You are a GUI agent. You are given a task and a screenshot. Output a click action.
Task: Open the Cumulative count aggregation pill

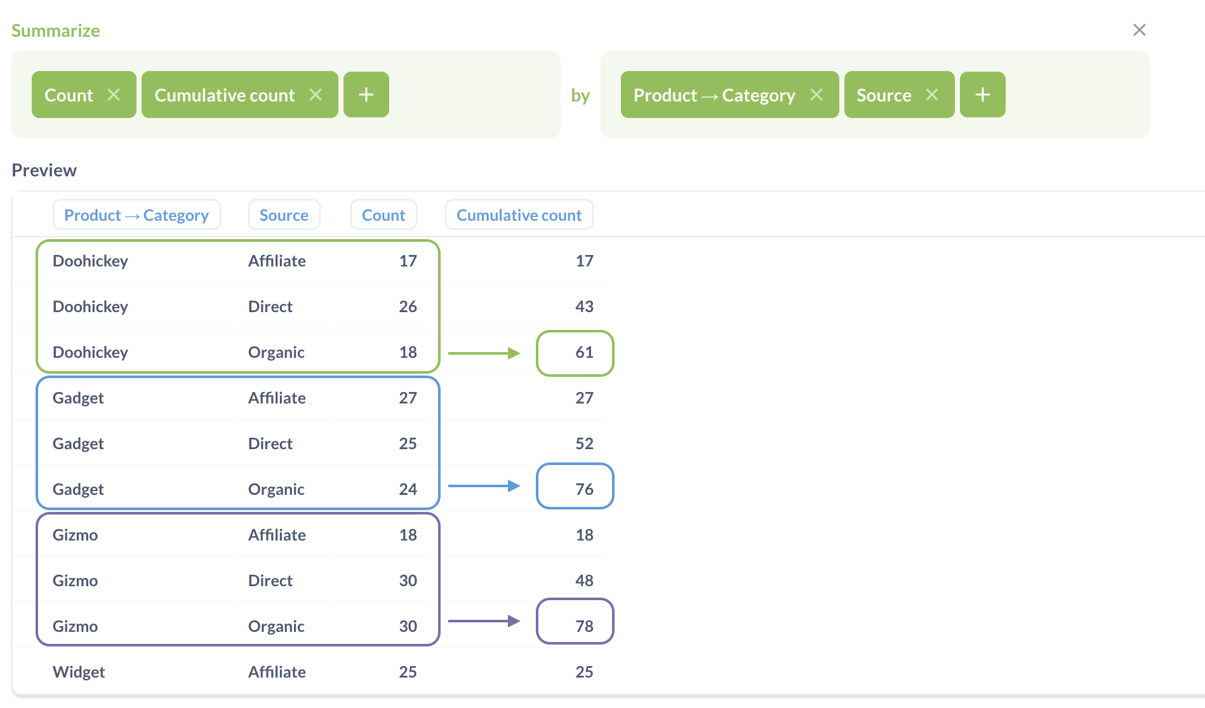pos(225,95)
